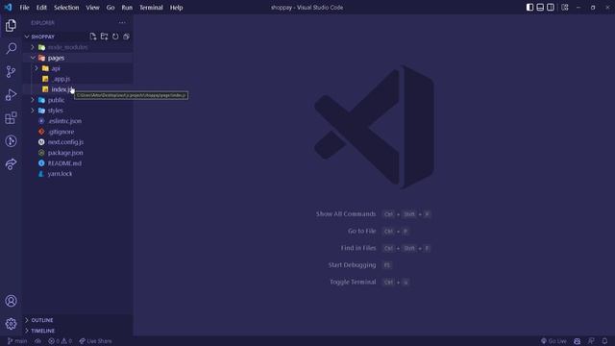Viewport: 615px width, 346px height.
Task: Click the feedback icon in the status bar
Action: pos(591,341)
